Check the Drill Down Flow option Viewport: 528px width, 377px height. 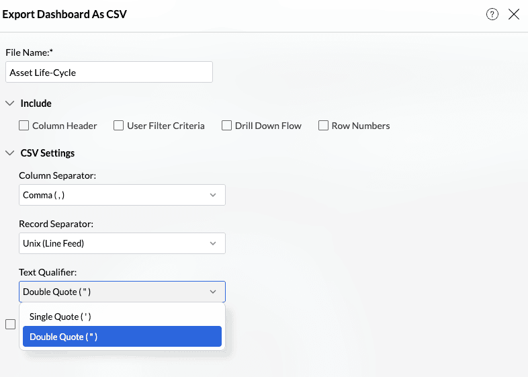[x=227, y=126]
